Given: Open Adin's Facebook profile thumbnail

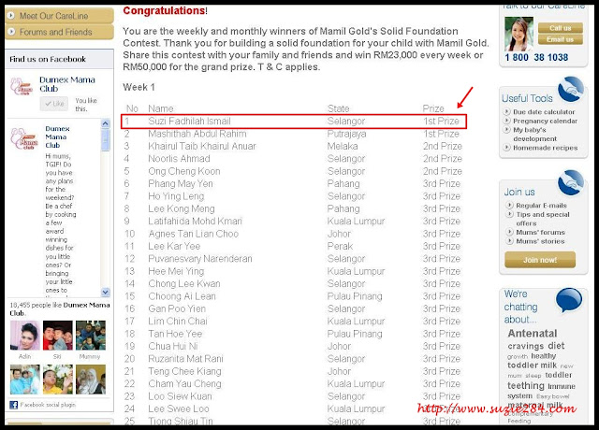Looking at the screenshot, I should pos(25,335).
